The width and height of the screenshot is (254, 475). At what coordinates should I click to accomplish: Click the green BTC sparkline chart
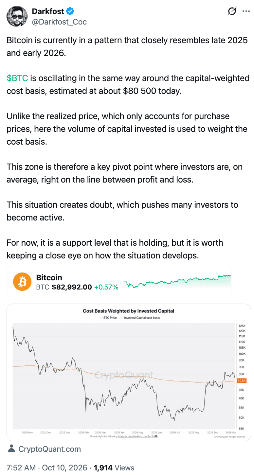click(177, 281)
